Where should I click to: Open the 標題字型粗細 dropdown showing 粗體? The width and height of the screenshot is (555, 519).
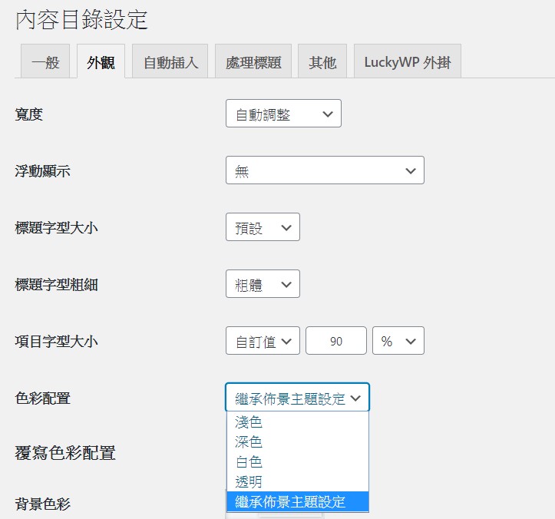(263, 283)
